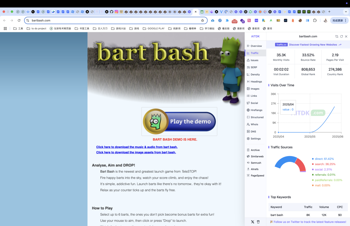Go forward in browser history
350x226 pixels.
[x=12, y=20]
